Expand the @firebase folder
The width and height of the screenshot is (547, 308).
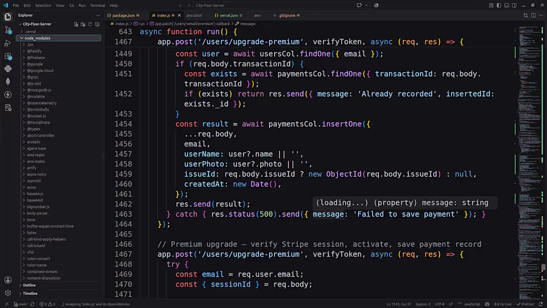(x=36, y=58)
